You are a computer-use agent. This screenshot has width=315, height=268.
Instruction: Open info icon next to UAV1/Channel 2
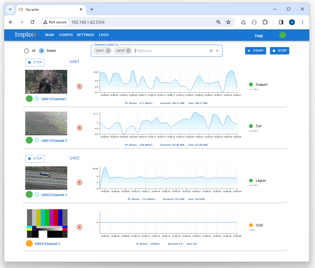tap(37, 140)
